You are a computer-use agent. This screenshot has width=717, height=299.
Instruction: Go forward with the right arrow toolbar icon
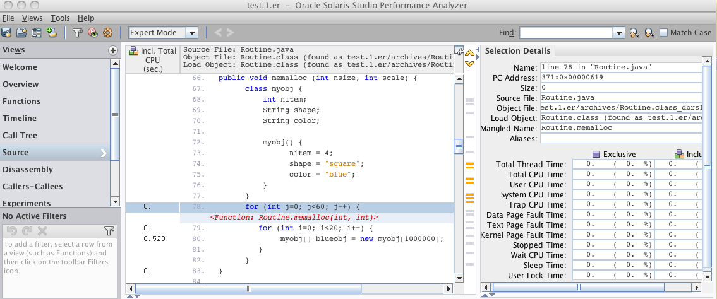pos(230,32)
